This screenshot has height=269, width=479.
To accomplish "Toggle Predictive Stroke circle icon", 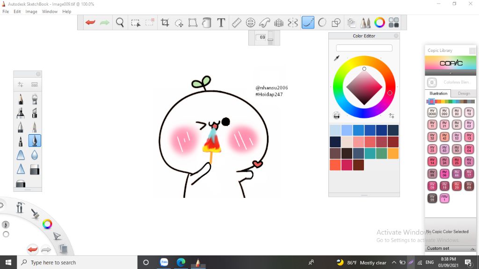I will point(322,22).
